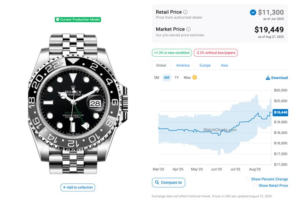Click the premium lightning icon beside Max
The height and width of the screenshot is (201, 305).
[x=195, y=77]
